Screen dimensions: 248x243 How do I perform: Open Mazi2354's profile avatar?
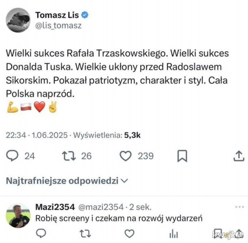pyautogui.click(x=18, y=215)
